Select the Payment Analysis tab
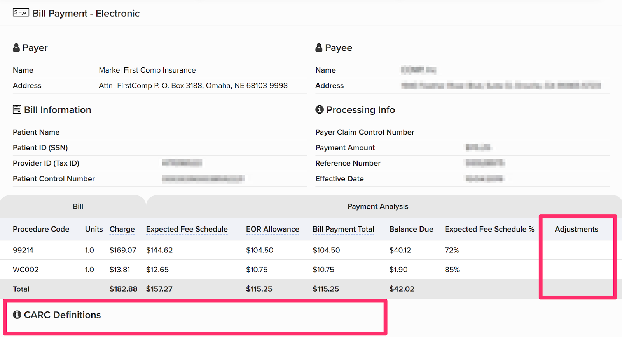Screen dimensions: 622x337 377,206
